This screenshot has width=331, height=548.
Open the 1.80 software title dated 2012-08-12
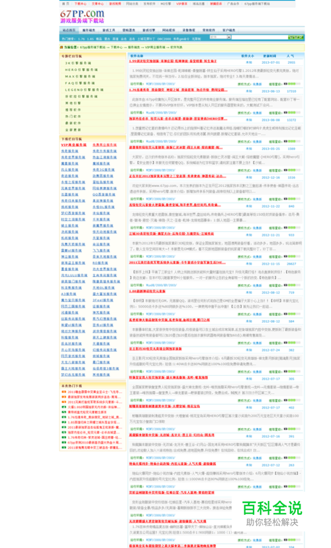[148, 292]
